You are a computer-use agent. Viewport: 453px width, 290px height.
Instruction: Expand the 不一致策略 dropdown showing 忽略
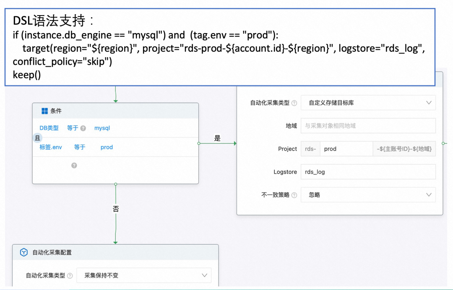point(368,195)
